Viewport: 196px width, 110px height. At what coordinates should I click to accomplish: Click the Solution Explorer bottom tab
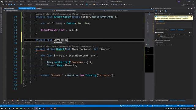(162, 100)
